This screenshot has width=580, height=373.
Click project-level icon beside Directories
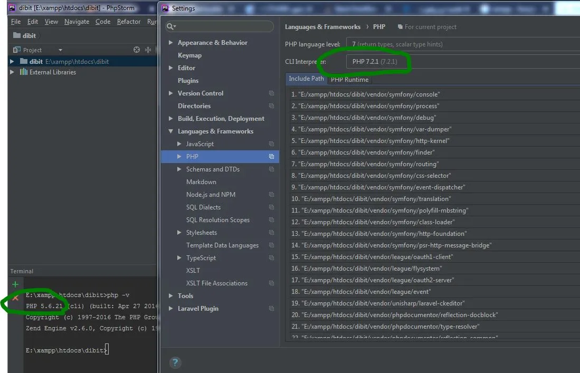pyautogui.click(x=271, y=106)
